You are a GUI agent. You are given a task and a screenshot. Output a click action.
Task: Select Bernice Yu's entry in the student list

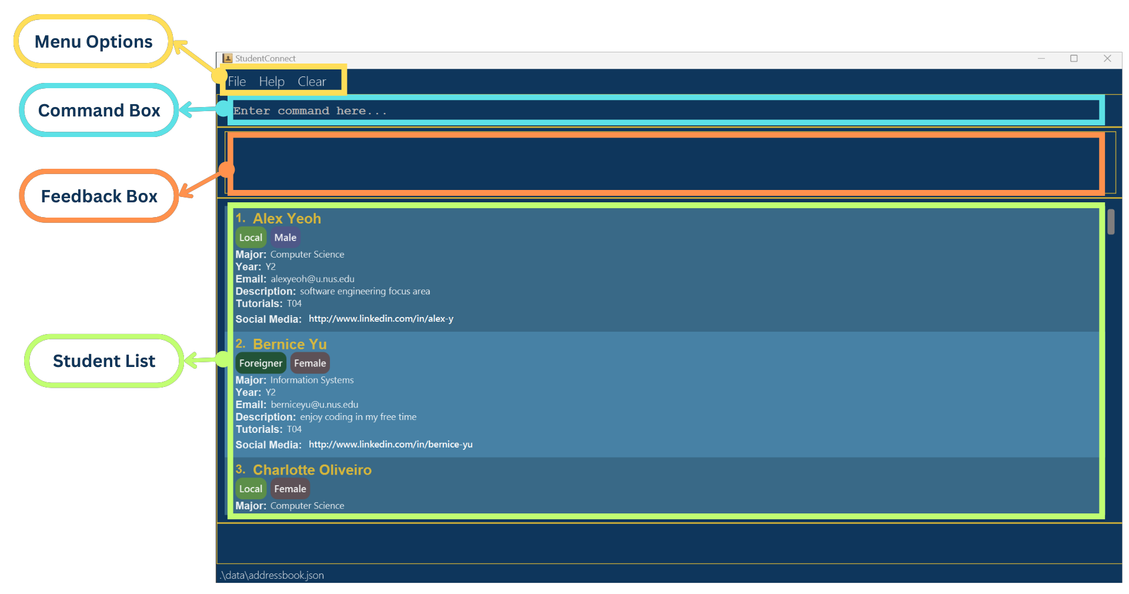pyautogui.click(x=529, y=394)
